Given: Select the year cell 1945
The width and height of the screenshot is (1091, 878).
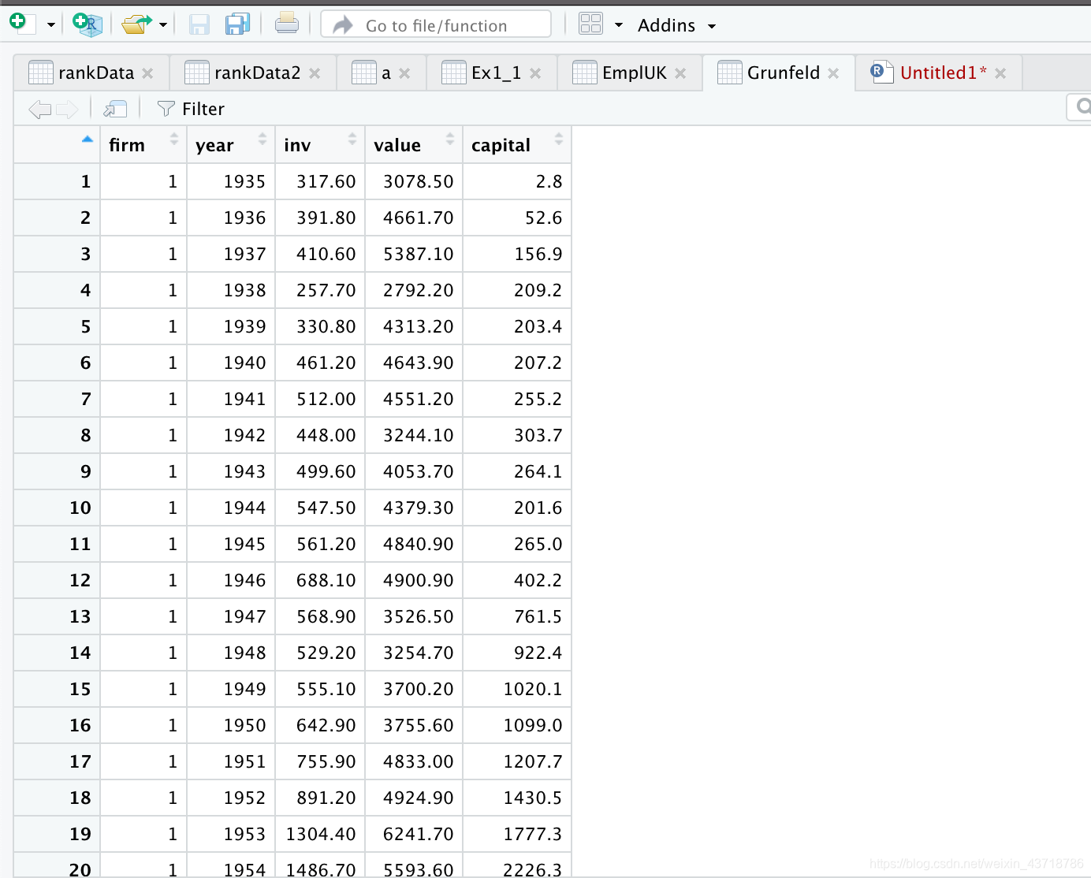Looking at the screenshot, I should coord(231,544).
